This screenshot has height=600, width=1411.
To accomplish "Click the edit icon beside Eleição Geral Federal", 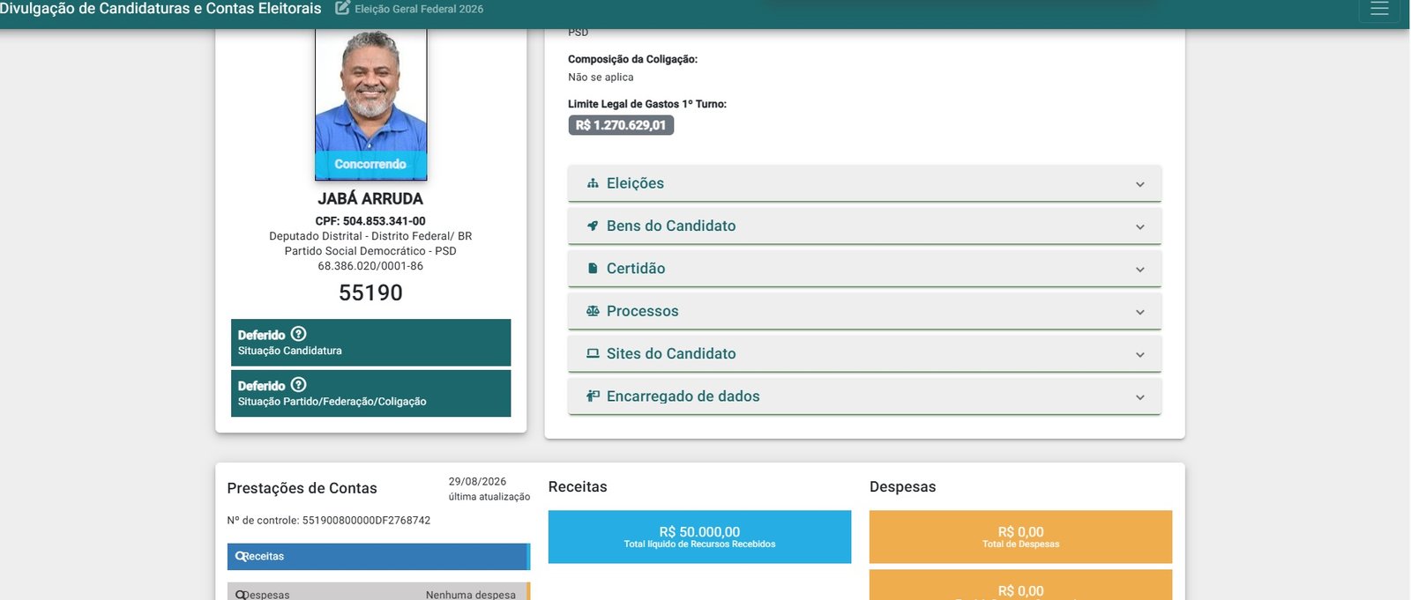I will coord(342,9).
